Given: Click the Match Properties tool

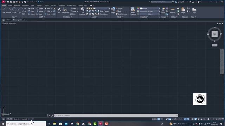Looking at the screenshot, I should [133, 11].
